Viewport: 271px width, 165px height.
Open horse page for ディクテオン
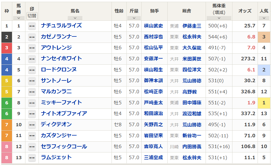(x=56, y=124)
